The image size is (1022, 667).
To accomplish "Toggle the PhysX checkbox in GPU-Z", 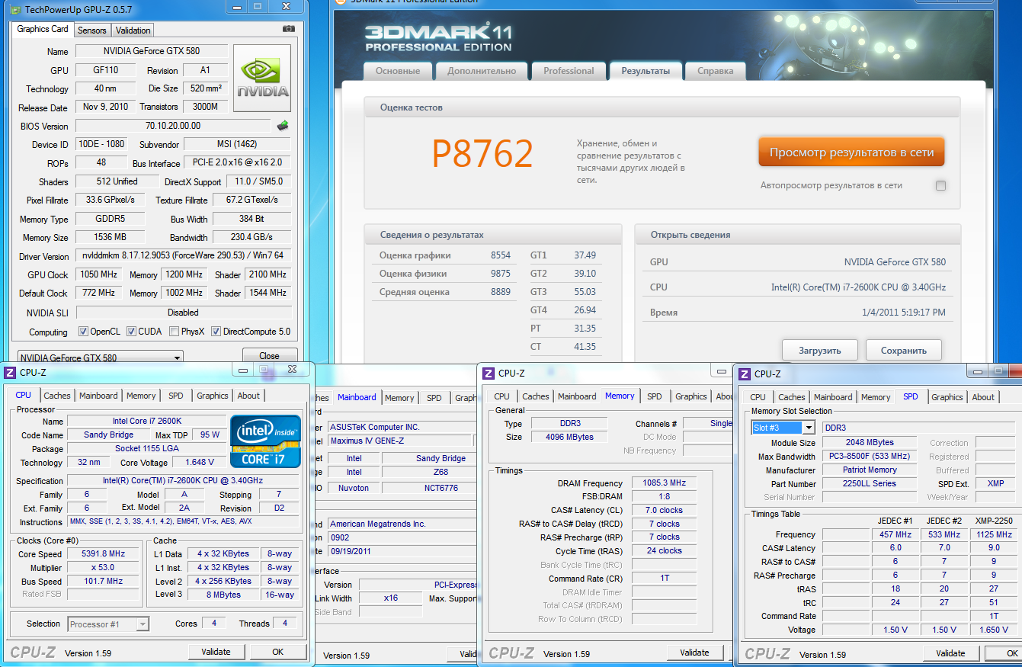I will click(x=174, y=332).
